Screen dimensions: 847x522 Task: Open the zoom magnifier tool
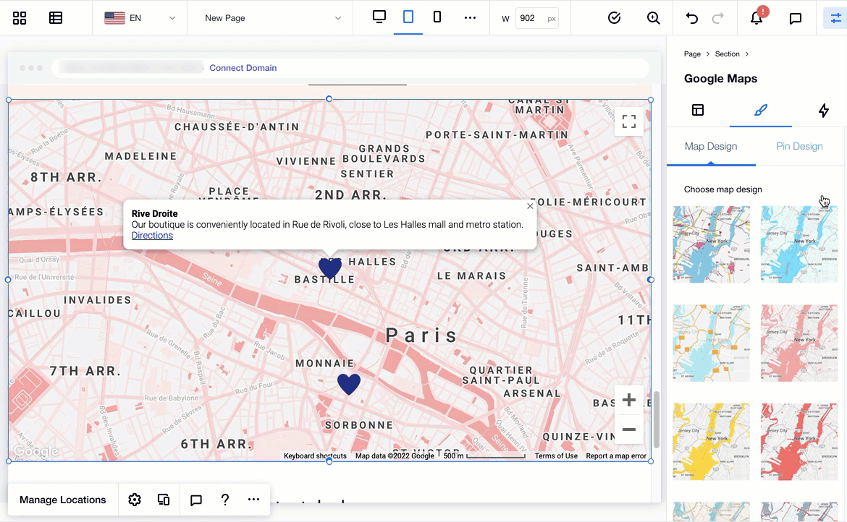click(x=654, y=18)
